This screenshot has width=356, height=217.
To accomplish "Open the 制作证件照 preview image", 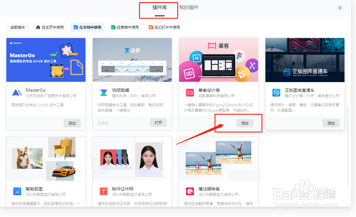I will point(132,159).
